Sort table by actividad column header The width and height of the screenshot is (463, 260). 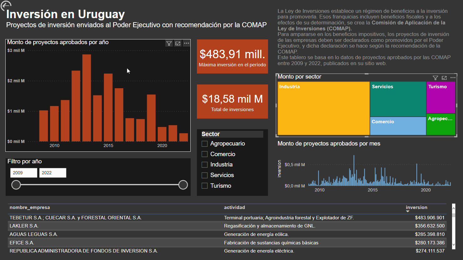[234, 207]
